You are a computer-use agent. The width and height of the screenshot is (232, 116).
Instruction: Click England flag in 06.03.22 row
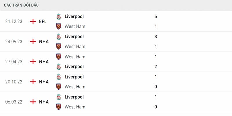33,102
